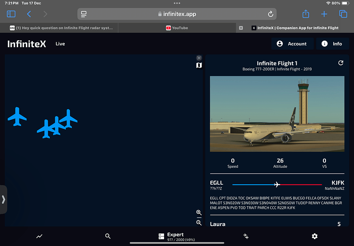Open the flights icon in bottom bar
The height and width of the screenshot is (246, 354).
246,236
